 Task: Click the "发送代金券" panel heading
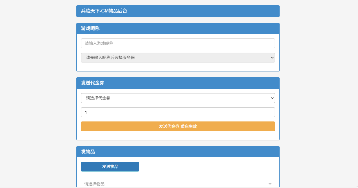[x=92, y=83]
